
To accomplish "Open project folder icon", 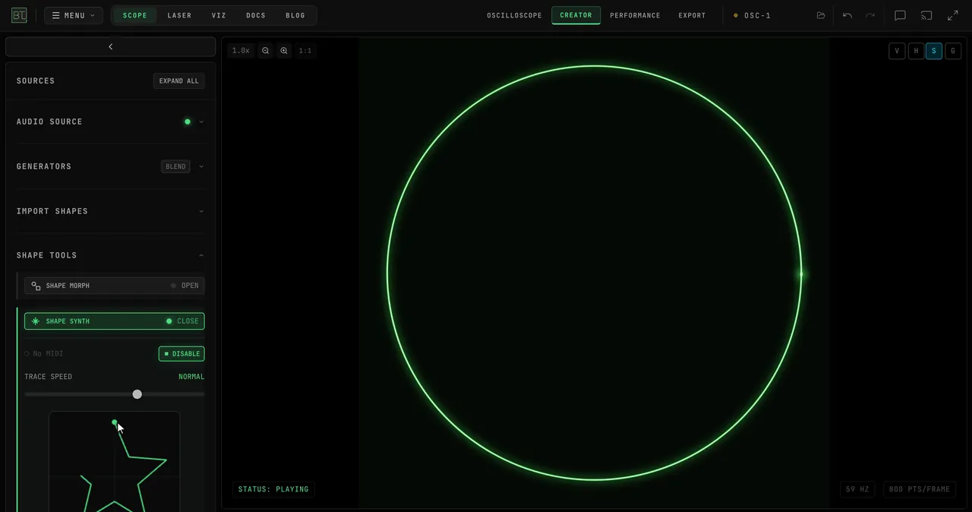I will click(821, 15).
